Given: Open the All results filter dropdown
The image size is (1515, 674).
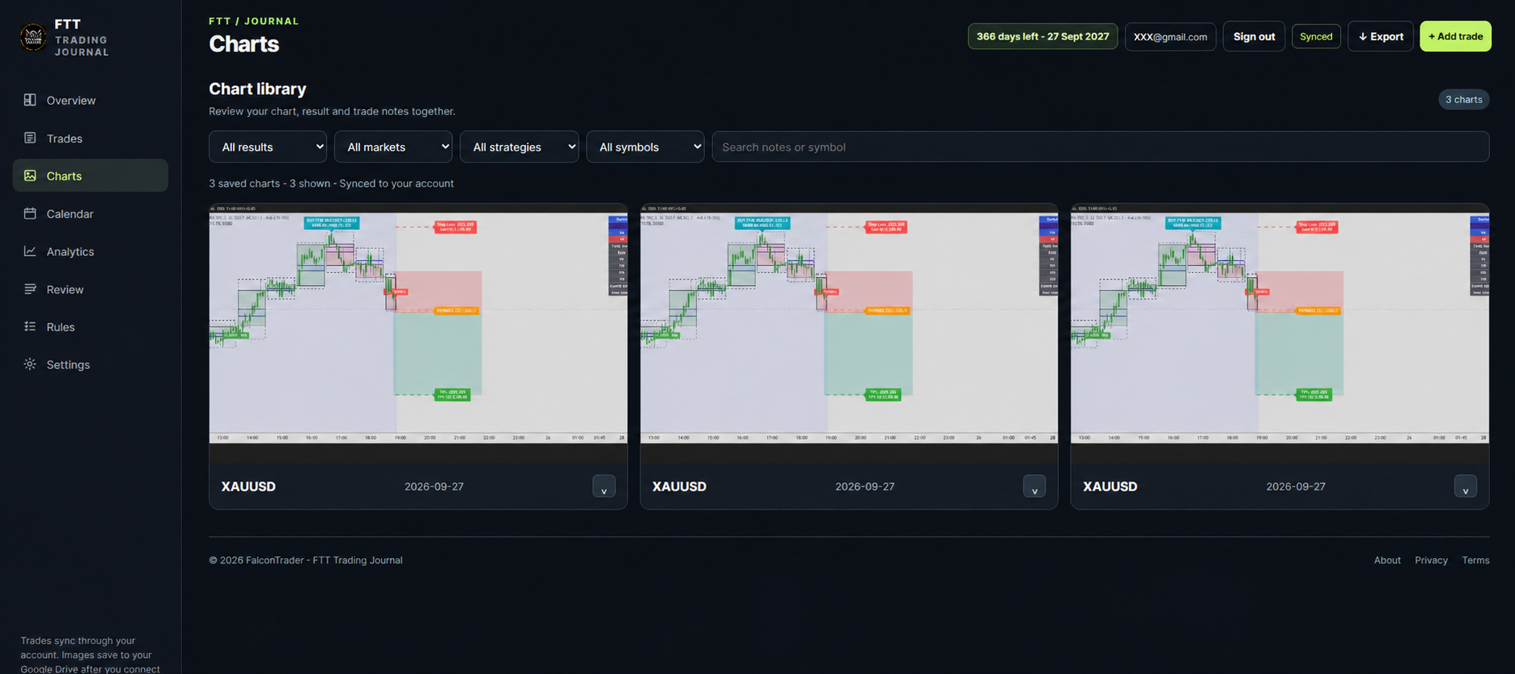Looking at the screenshot, I should point(268,147).
